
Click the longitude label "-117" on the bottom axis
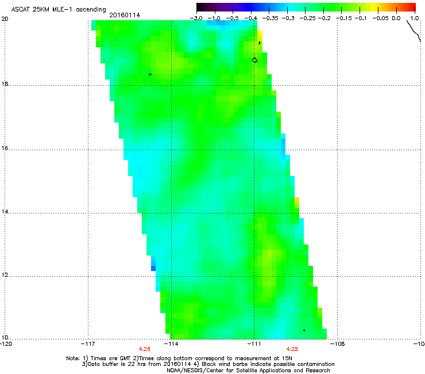88,344
